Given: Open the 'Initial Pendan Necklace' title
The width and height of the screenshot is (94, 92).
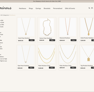Looking at the screenshot, I should pyautogui.click(x=87, y=38).
